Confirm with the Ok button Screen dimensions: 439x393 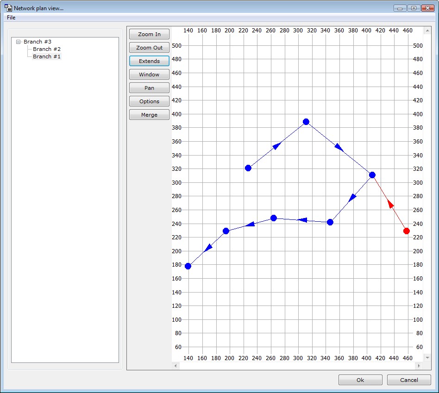[360, 380]
